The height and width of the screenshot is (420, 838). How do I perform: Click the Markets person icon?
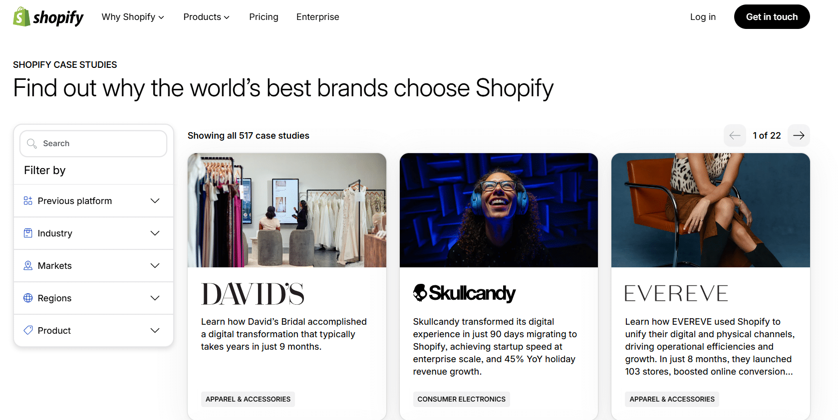click(x=28, y=265)
